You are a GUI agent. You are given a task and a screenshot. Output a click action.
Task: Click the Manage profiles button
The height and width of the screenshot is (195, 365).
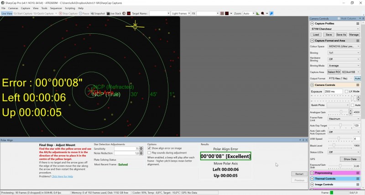point(354,35)
